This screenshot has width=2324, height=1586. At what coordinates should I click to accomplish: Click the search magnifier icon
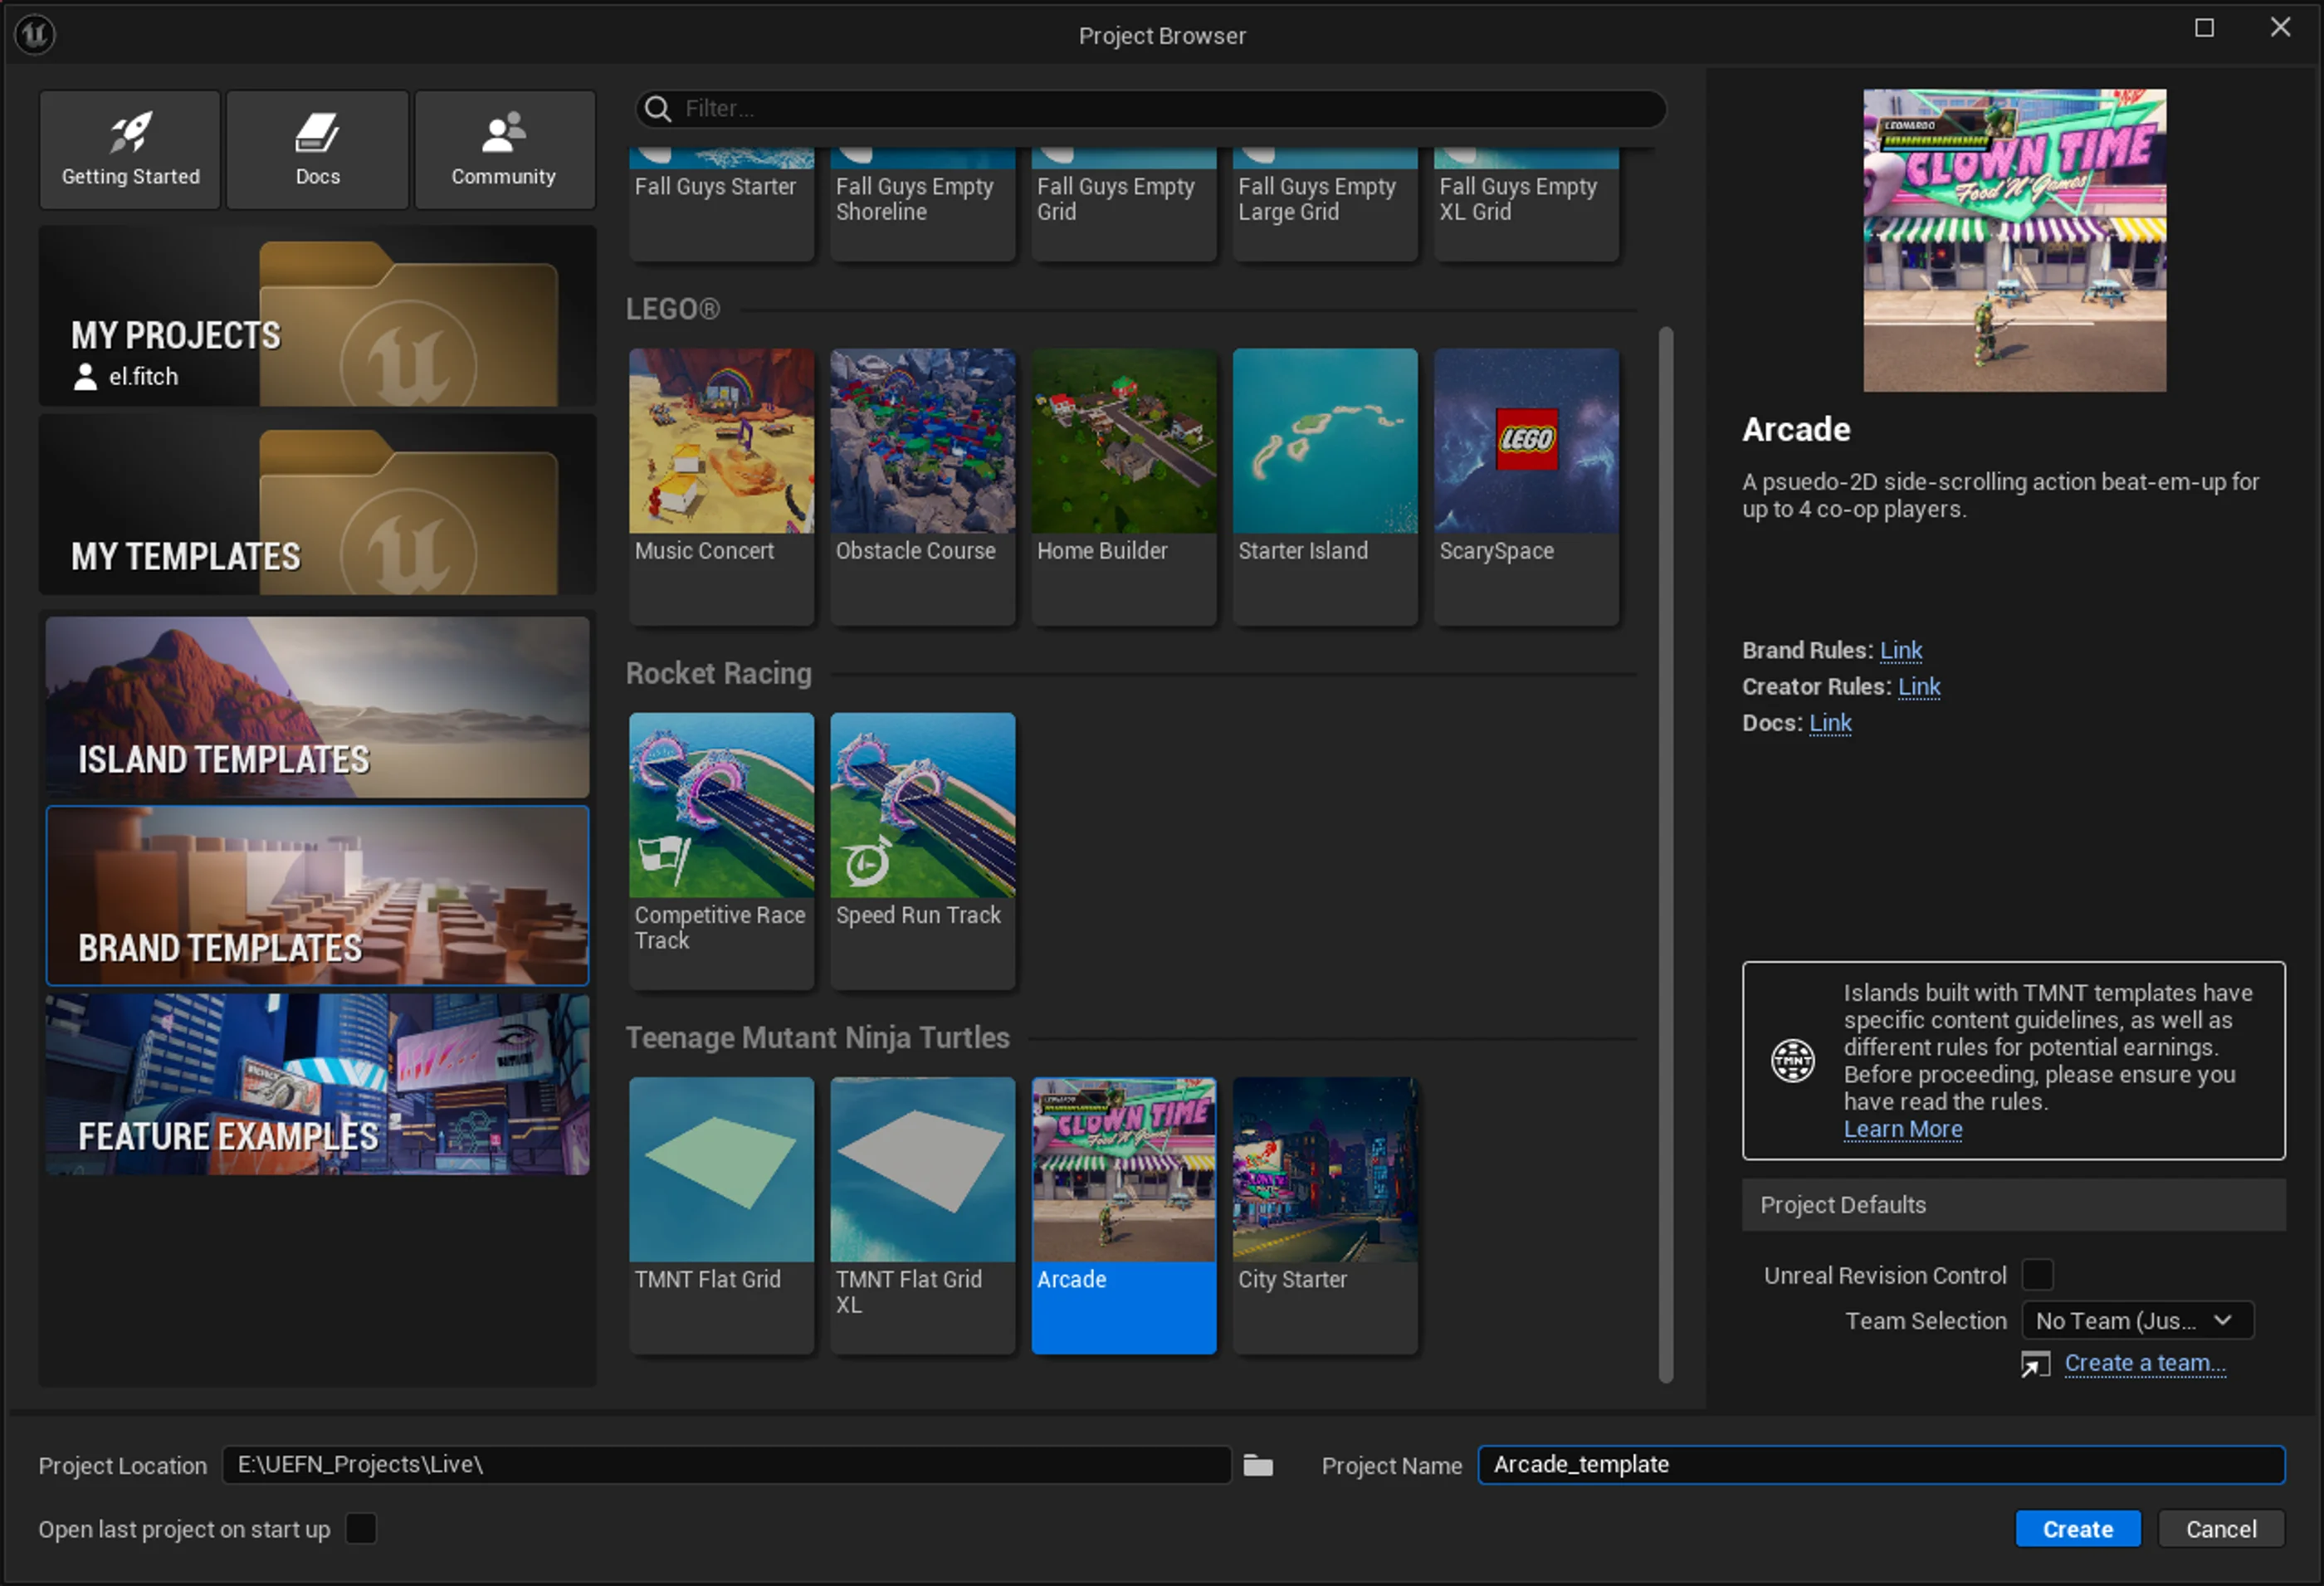pyautogui.click(x=658, y=108)
